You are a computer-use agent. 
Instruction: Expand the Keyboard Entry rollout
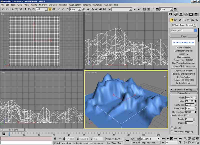coord(184,89)
